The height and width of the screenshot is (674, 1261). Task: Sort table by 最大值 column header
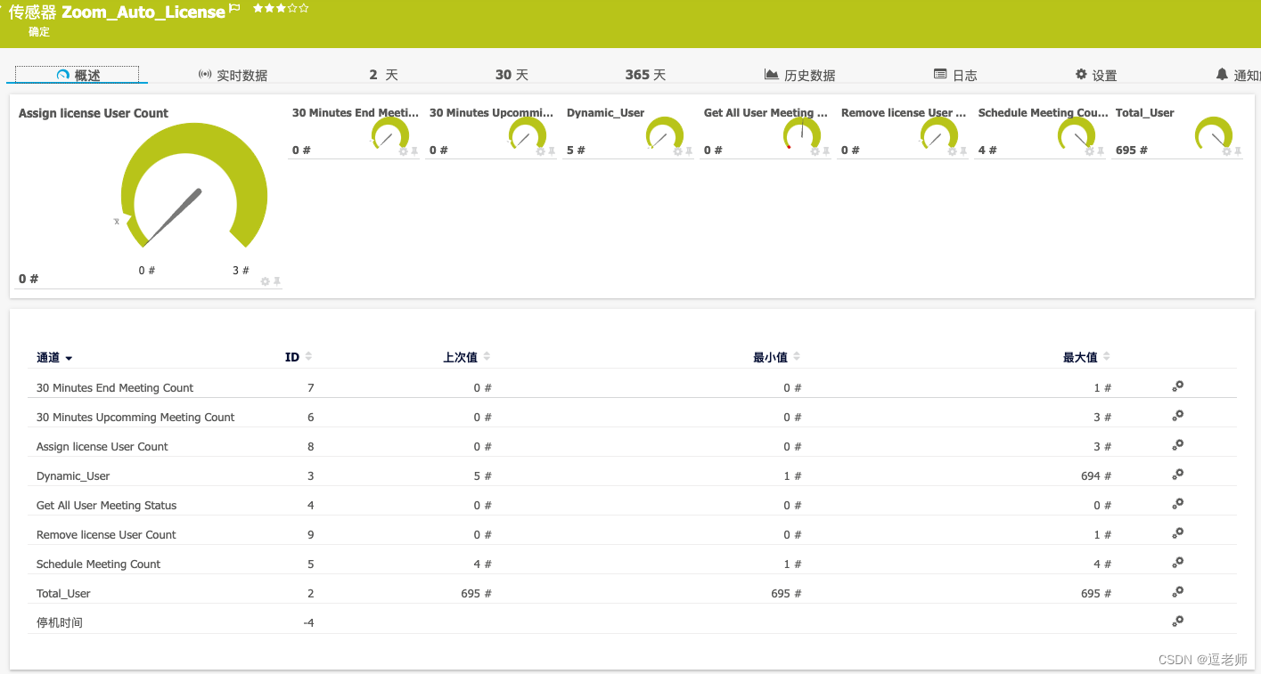tap(1087, 357)
